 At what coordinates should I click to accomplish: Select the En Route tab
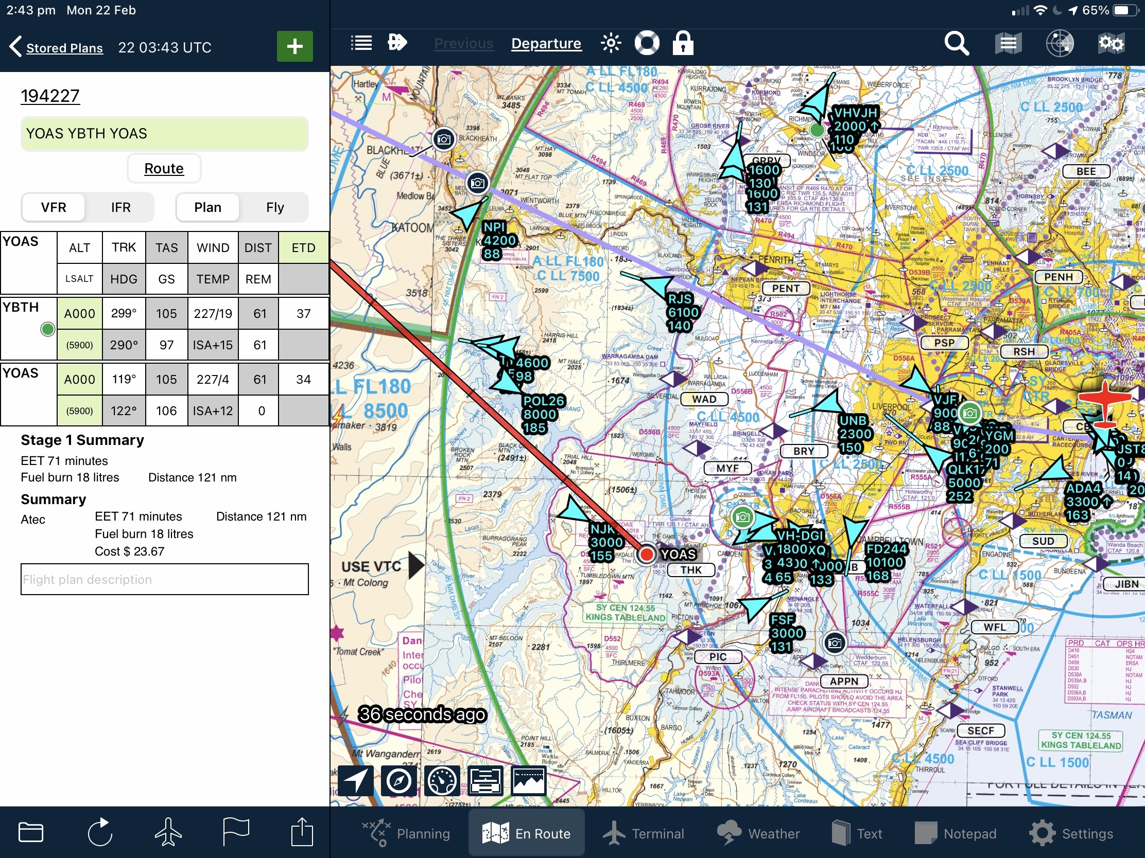[527, 833]
